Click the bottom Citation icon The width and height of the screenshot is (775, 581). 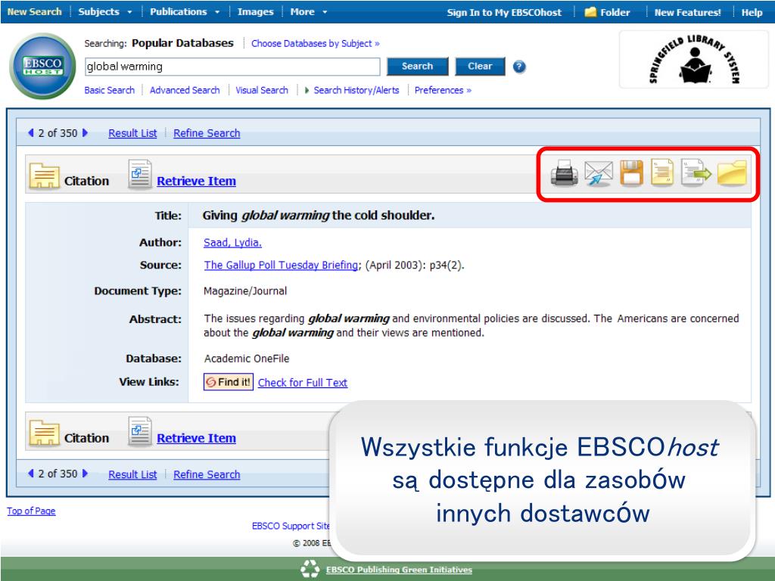pos(44,433)
